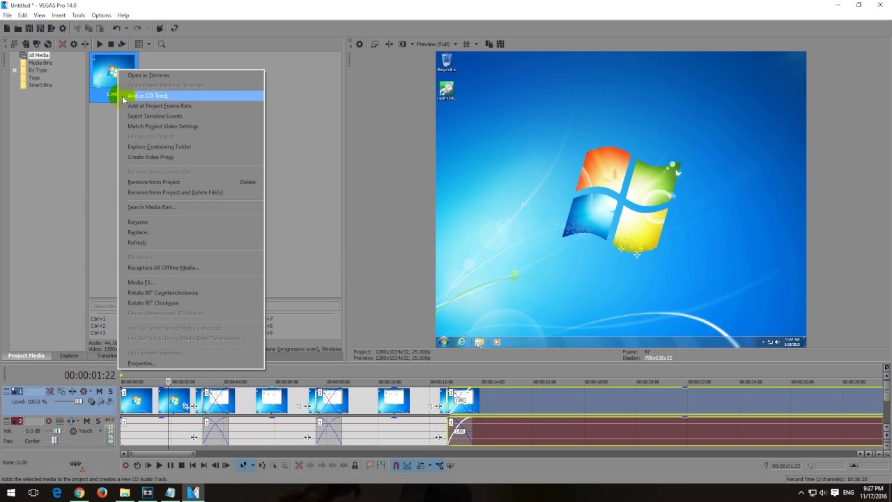Toggle Automatic Crossfades icon
This screenshot has height=502, width=892.
(407, 465)
